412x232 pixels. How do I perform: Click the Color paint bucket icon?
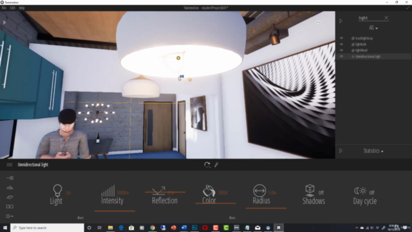click(209, 191)
